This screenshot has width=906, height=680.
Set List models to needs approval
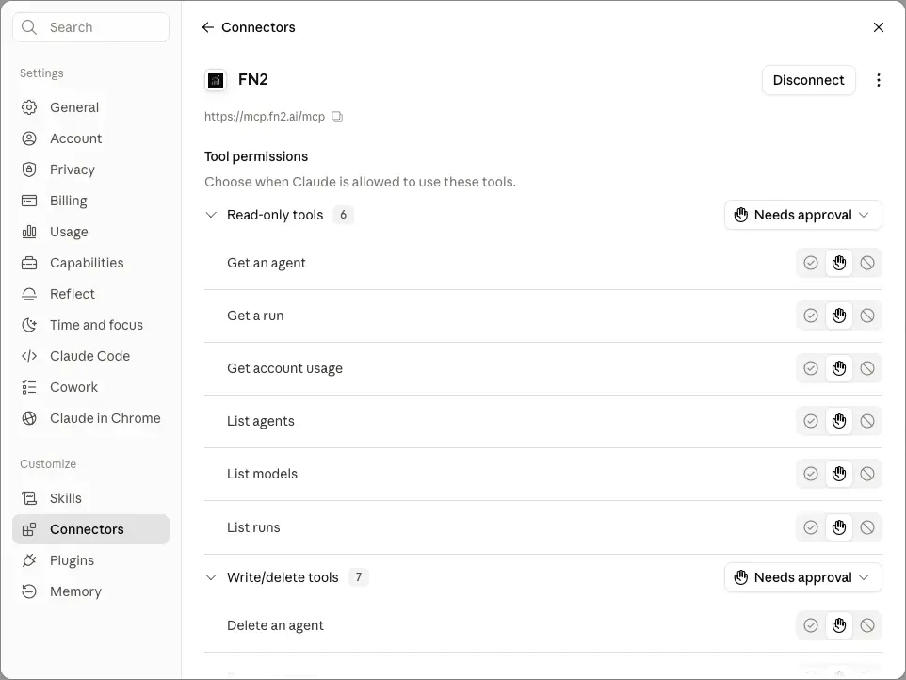[839, 474]
